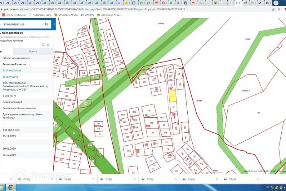The image size is (286, 191).
Task: Click the browser address bar URL
Action: [94, 9]
